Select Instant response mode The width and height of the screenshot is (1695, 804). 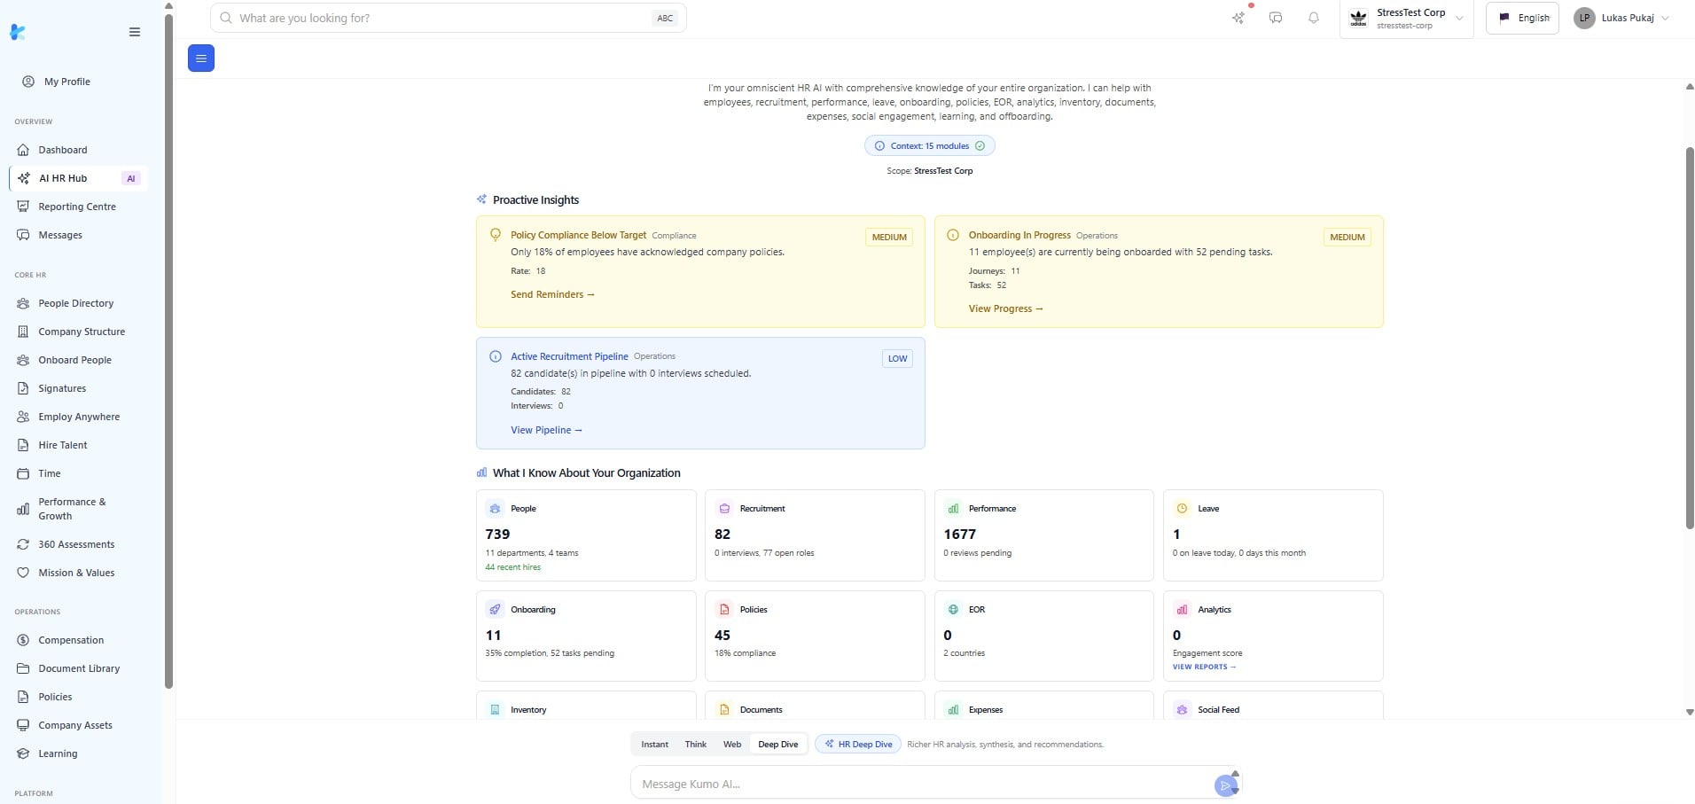pyautogui.click(x=654, y=745)
